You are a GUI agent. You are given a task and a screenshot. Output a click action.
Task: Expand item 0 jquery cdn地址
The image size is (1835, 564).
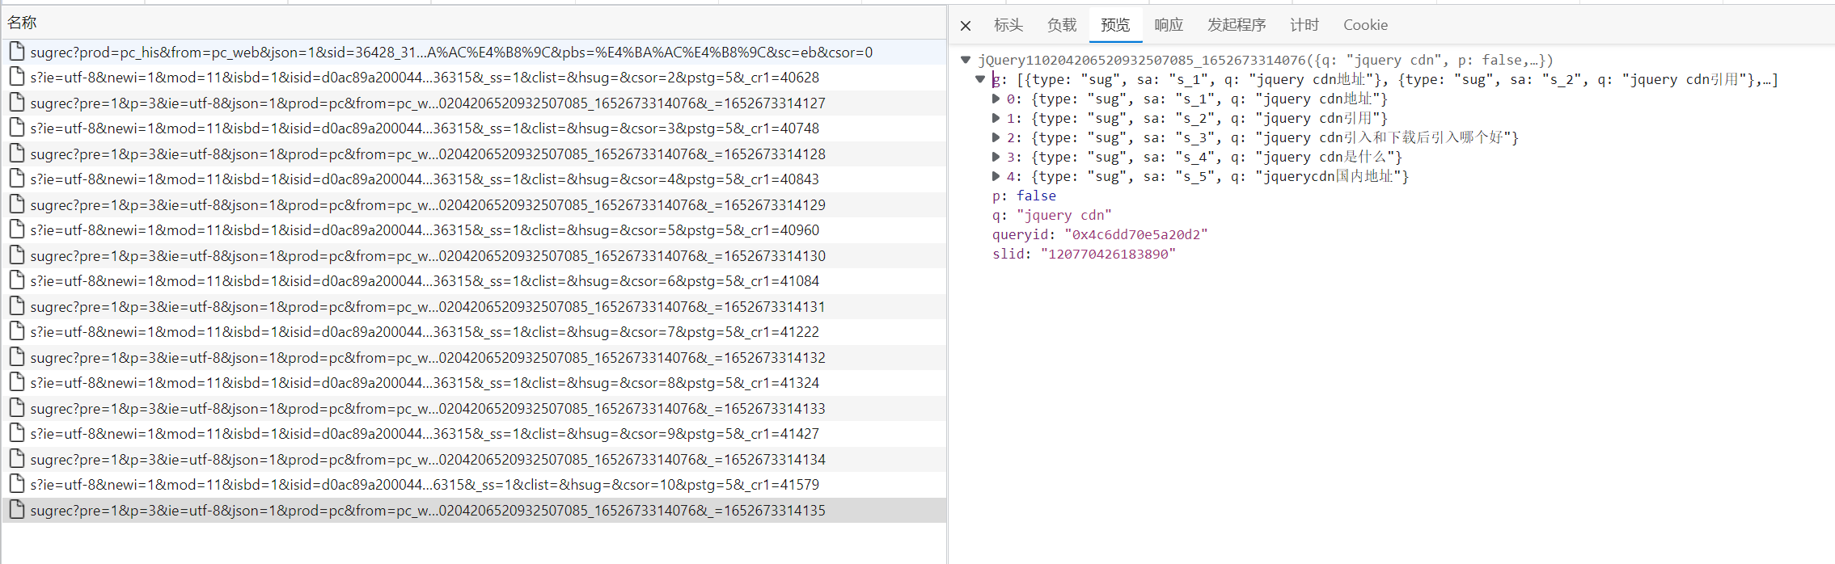[x=996, y=99]
